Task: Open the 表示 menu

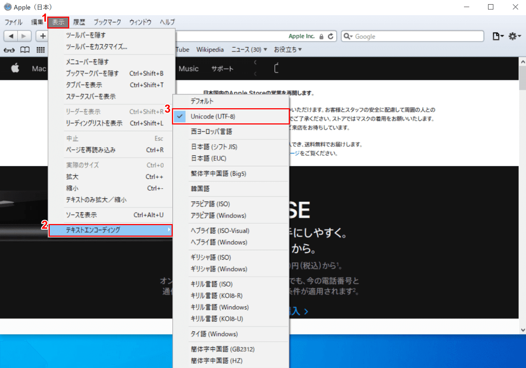Action: (x=58, y=22)
